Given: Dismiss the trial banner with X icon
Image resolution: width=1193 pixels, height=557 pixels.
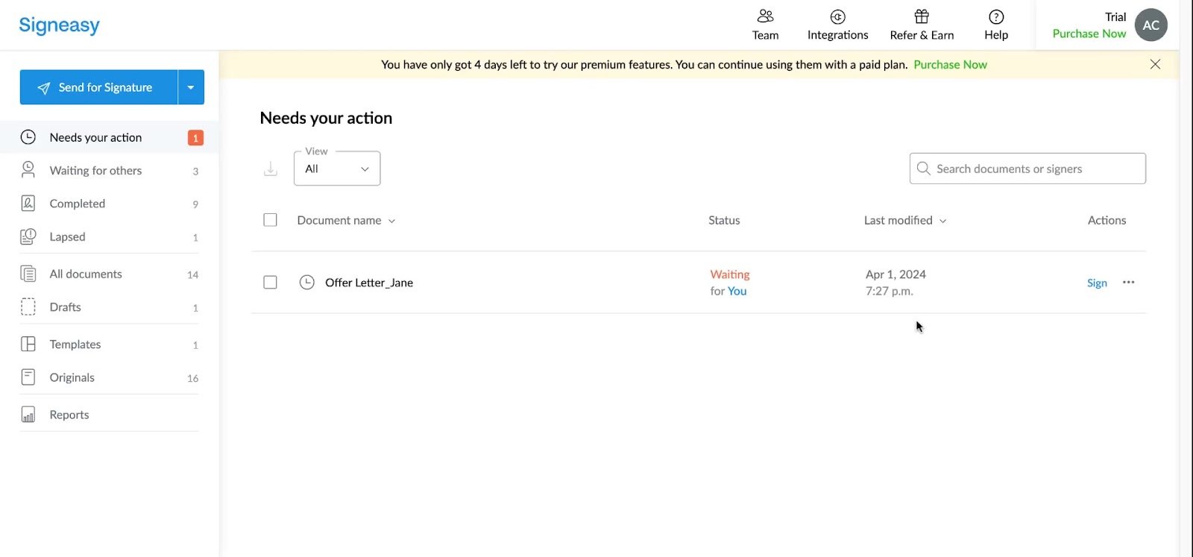Looking at the screenshot, I should (x=1155, y=64).
